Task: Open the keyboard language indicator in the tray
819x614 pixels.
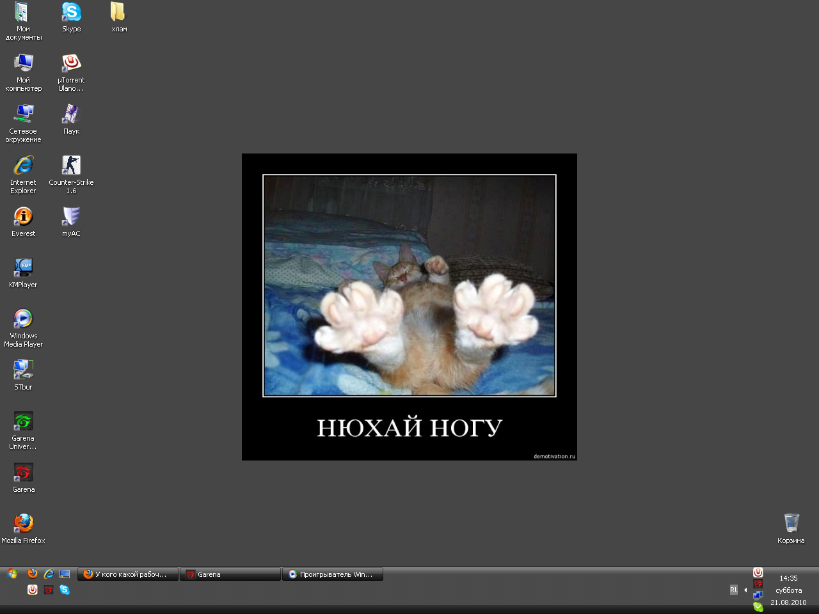Action: (734, 590)
